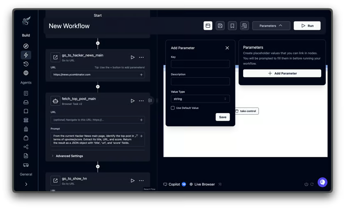Play the go_to_show_hn node
Screen dimensions: 345x209
coord(132,181)
